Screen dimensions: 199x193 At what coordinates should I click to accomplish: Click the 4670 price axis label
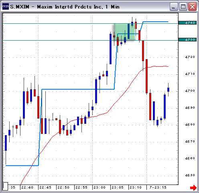click(190, 142)
